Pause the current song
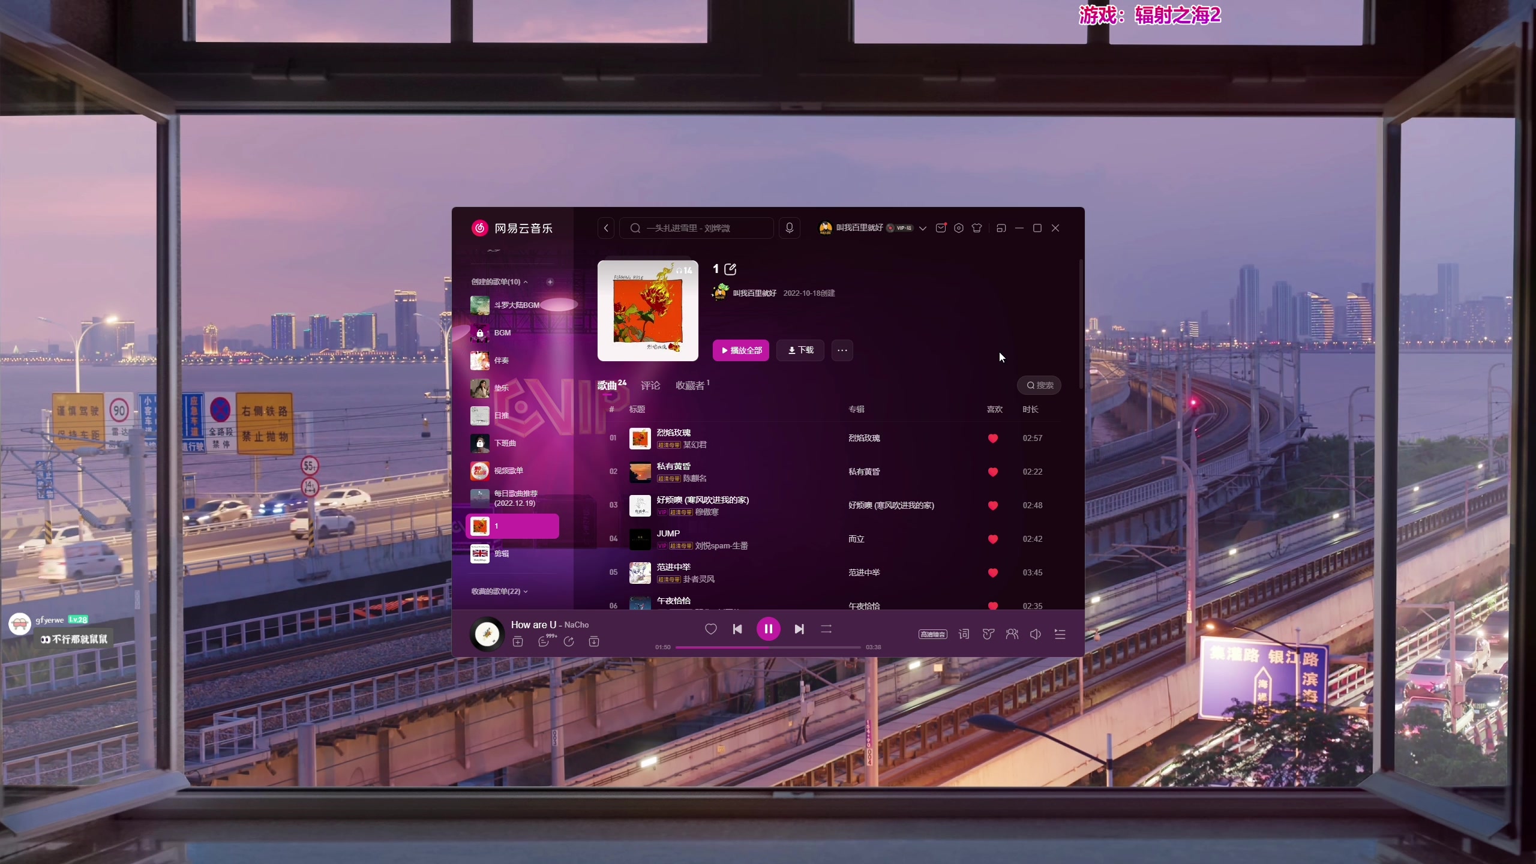This screenshot has height=864, width=1536. 768,629
